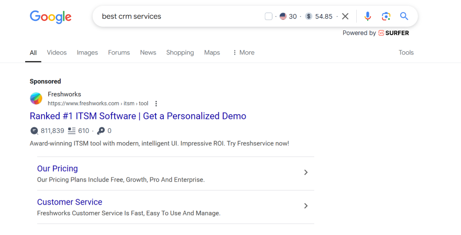The width and height of the screenshot is (461, 235).
Task: Click the Surfer logo
Action: coord(393,33)
